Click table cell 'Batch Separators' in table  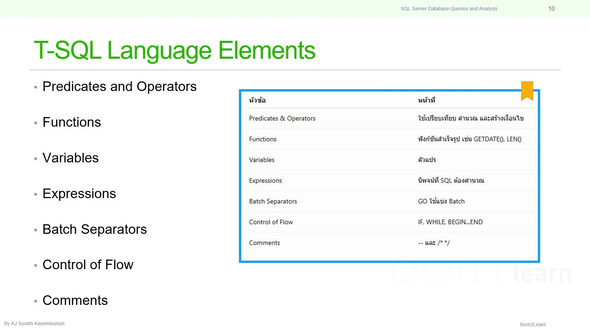click(x=273, y=201)
